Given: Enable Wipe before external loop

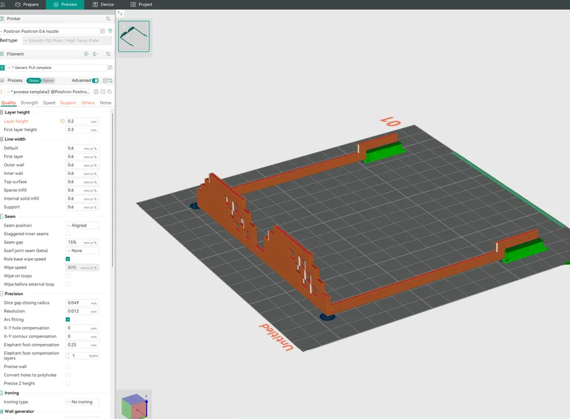Looking at the screenshot, I should (68, 284).
